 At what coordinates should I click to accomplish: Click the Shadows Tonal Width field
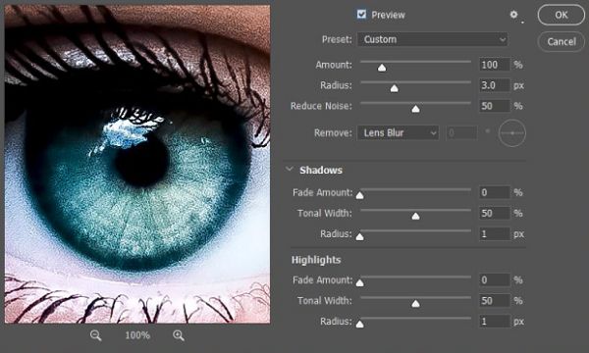(x=495, y=213)
